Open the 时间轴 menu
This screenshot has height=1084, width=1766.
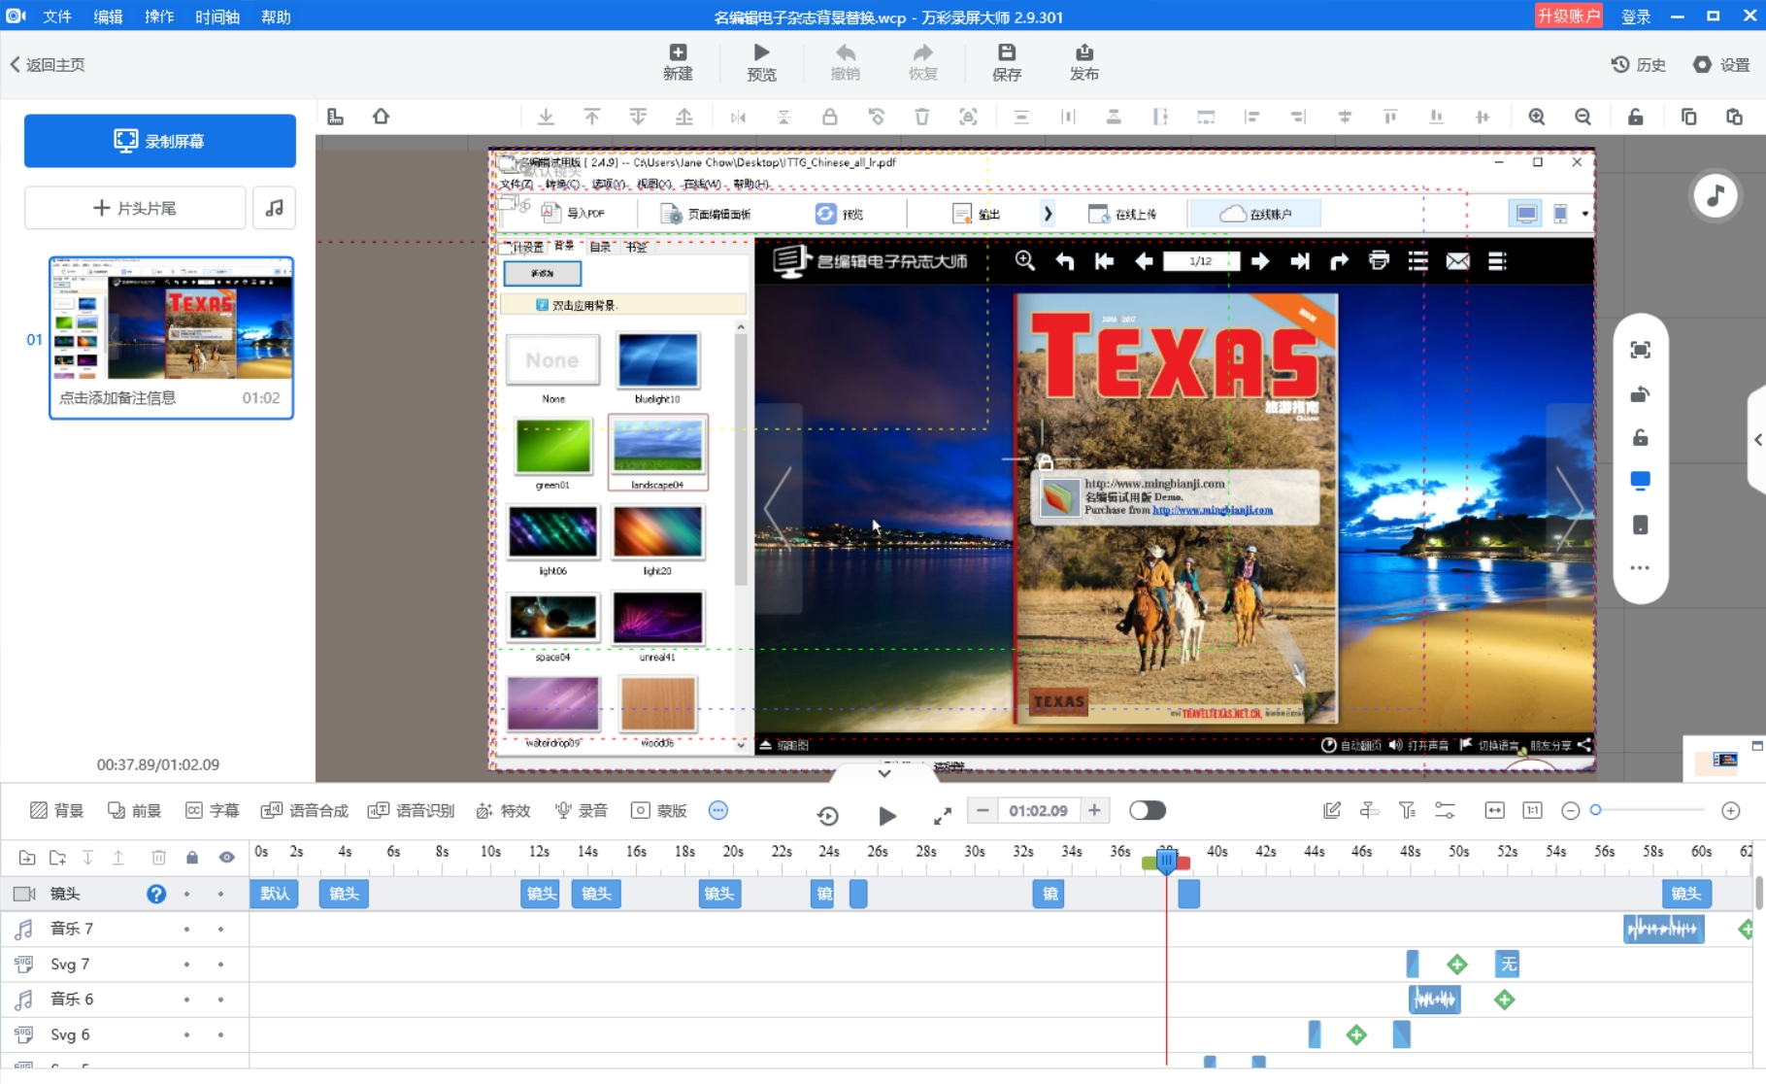[x=217, y=17]
